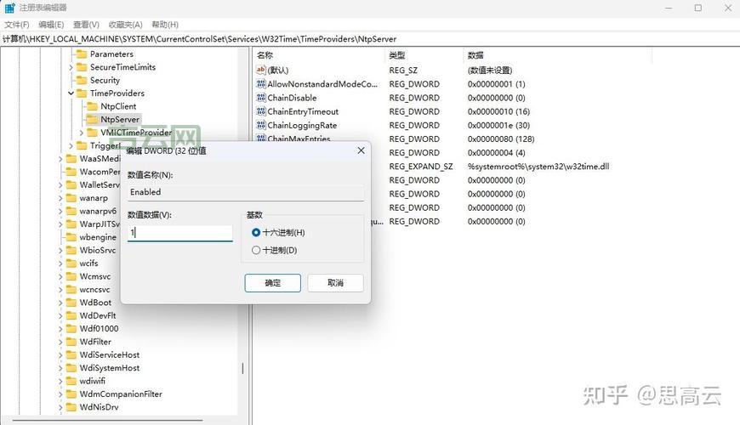
Task: Expand the wanarpv6 tree node
Action: click(x=60, y=212)
